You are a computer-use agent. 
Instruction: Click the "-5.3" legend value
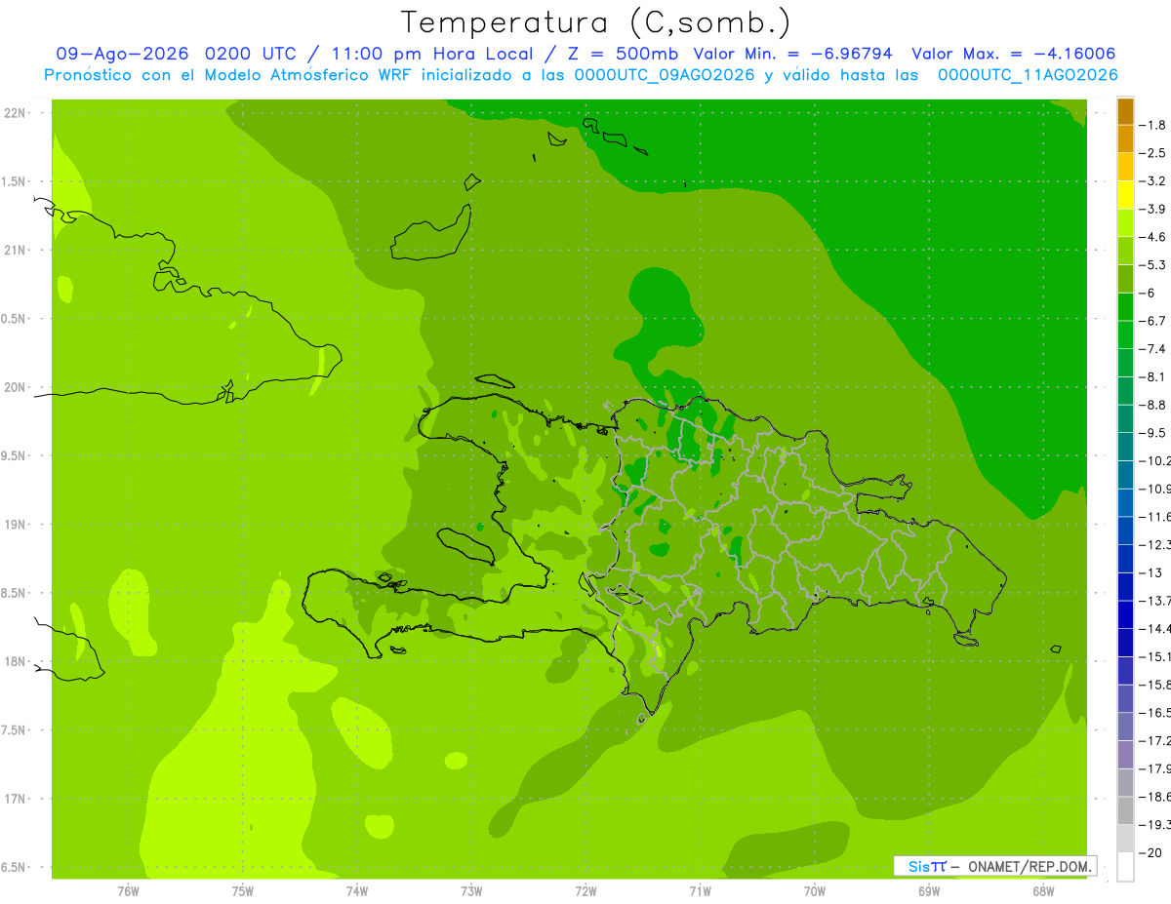pos(1152,265)
